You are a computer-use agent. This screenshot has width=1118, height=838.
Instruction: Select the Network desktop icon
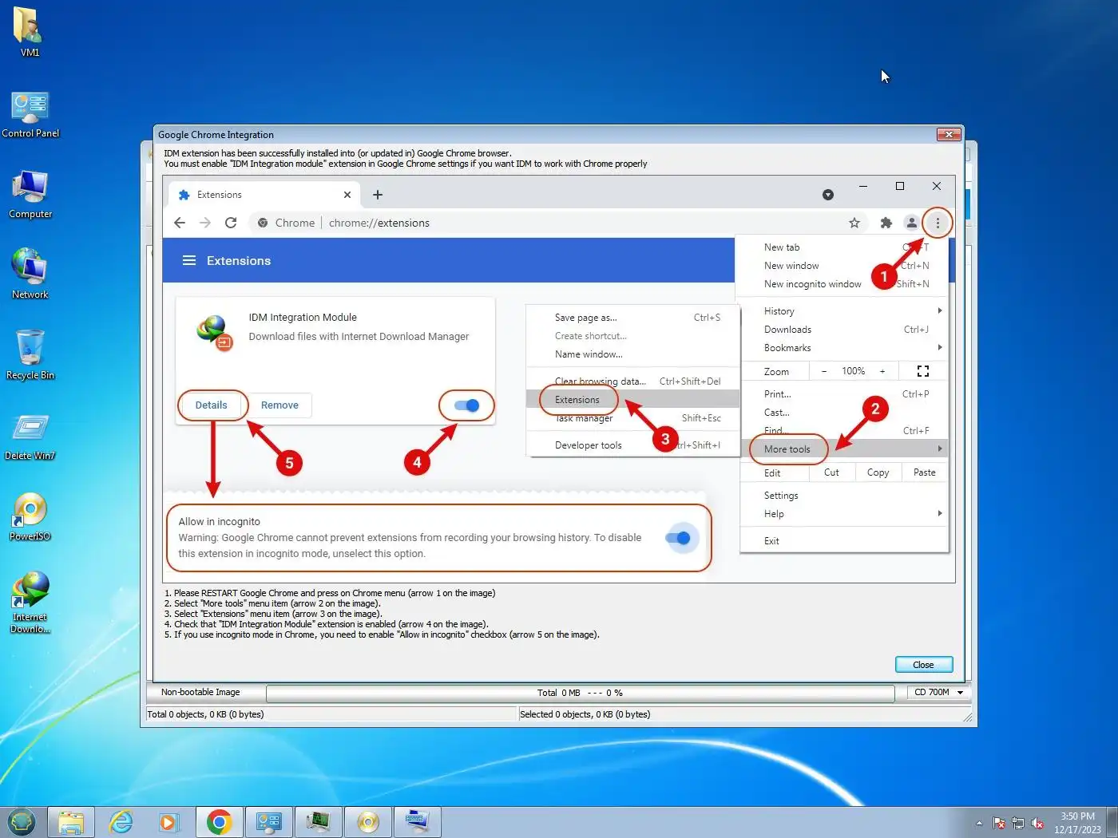30,275
